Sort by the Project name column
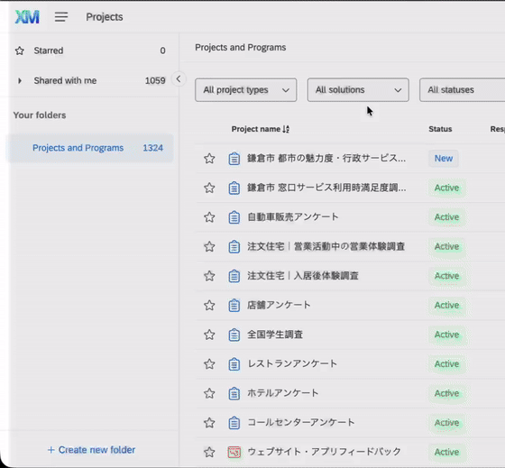This screenshot has width=505, height=468. (x=261, y=129)
